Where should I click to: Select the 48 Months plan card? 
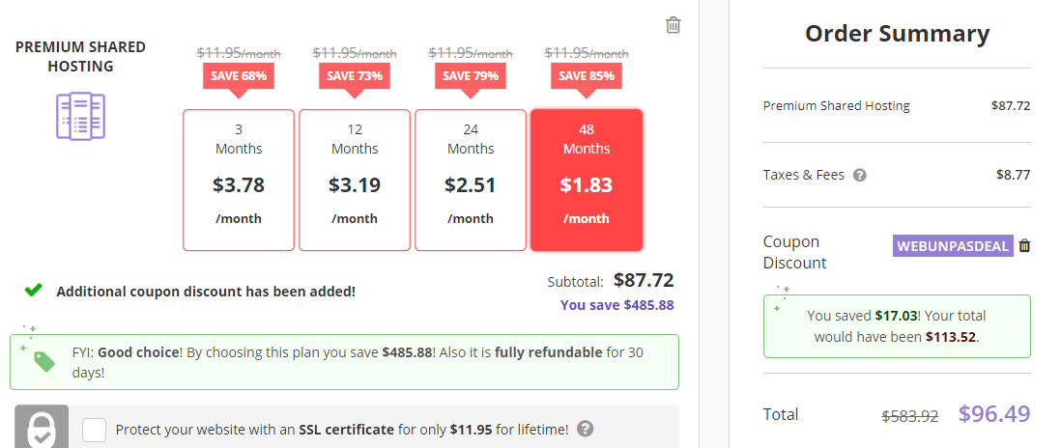[587, 180]
